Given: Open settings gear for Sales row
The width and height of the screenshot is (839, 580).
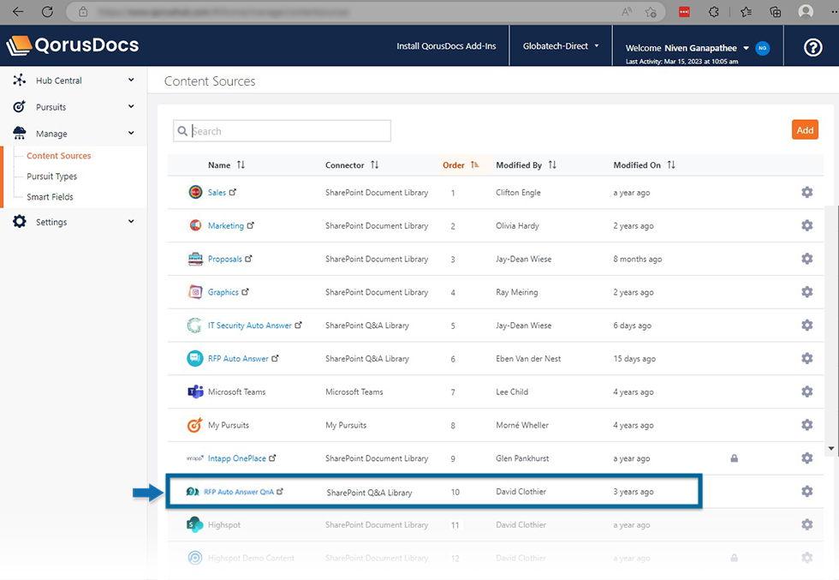Looking at the screenshot, I should [806, 192].
